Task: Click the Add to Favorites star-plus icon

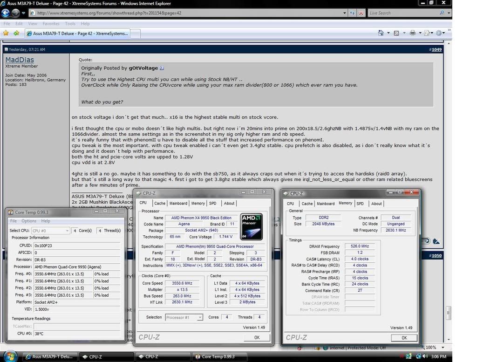Action: tap(16, 33)
